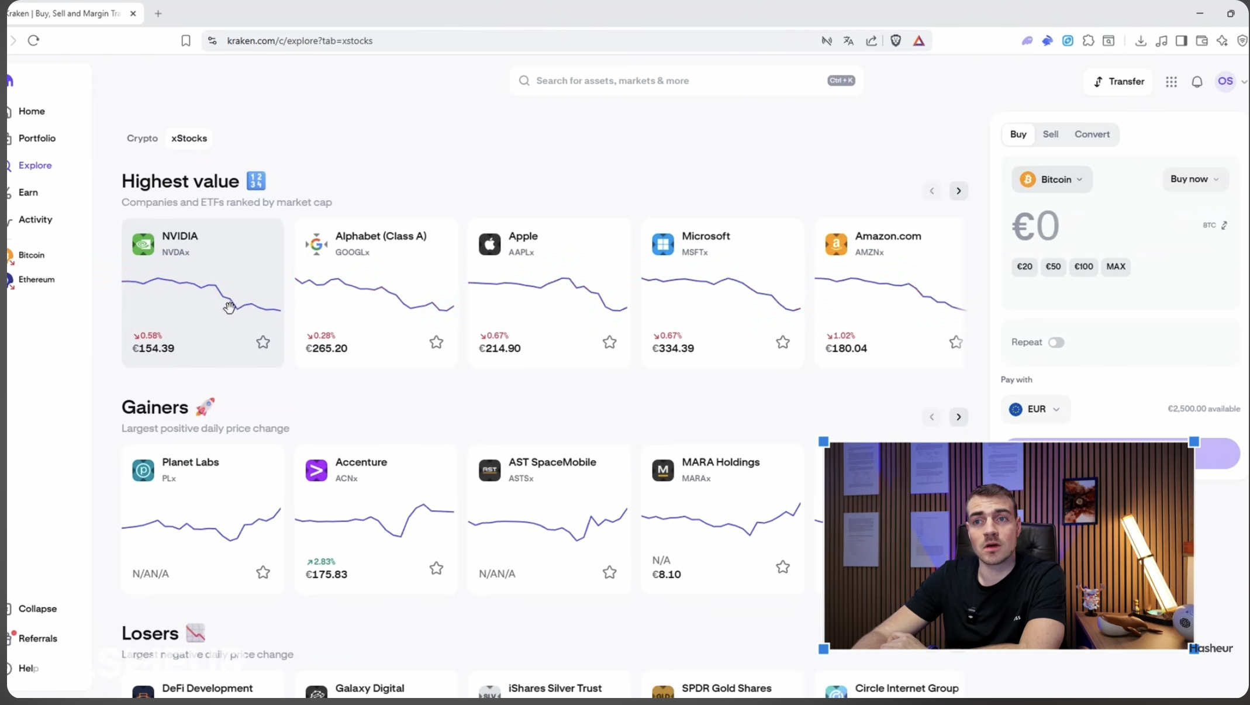Toggle the Repeat purchase switch
This screenshot has width=1250, height=705.
click(x=1056, y=343)
